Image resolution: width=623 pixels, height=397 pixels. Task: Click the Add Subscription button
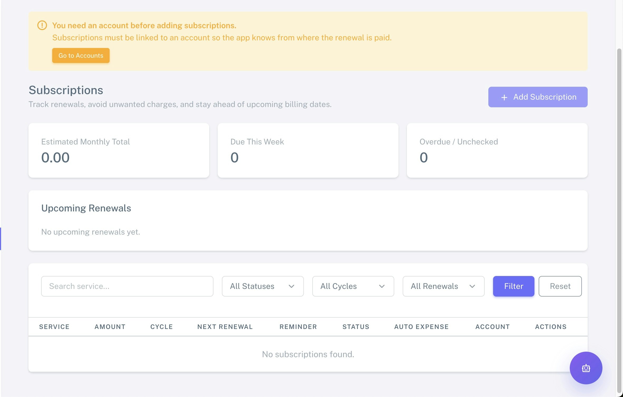pyautogui.click(x=538, y=97)
